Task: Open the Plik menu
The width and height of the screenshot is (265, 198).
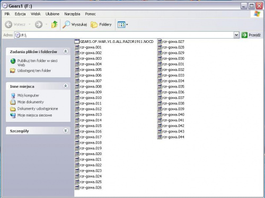Action: pos(7,14)
